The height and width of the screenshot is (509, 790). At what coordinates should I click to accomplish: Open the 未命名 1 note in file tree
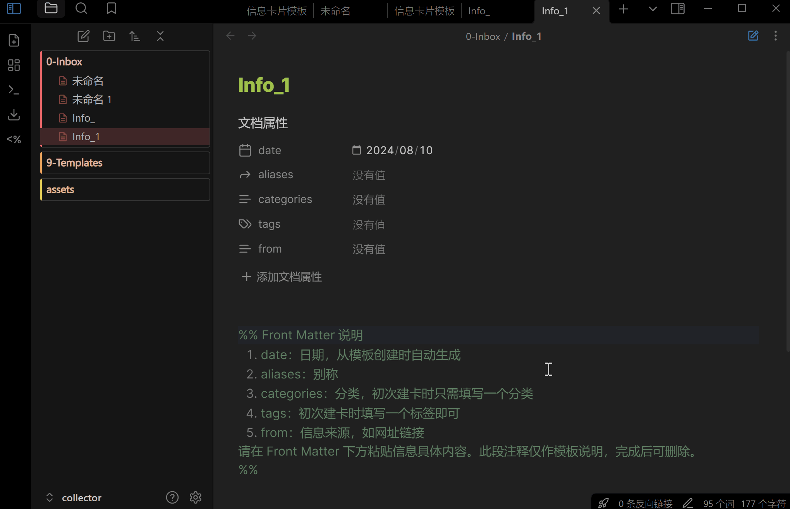tap(92, 100)
